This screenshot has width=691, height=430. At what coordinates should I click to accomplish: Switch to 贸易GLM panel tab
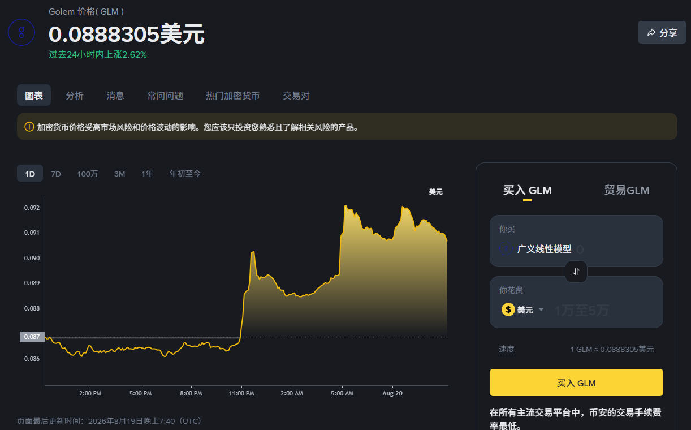coord(627,190)
